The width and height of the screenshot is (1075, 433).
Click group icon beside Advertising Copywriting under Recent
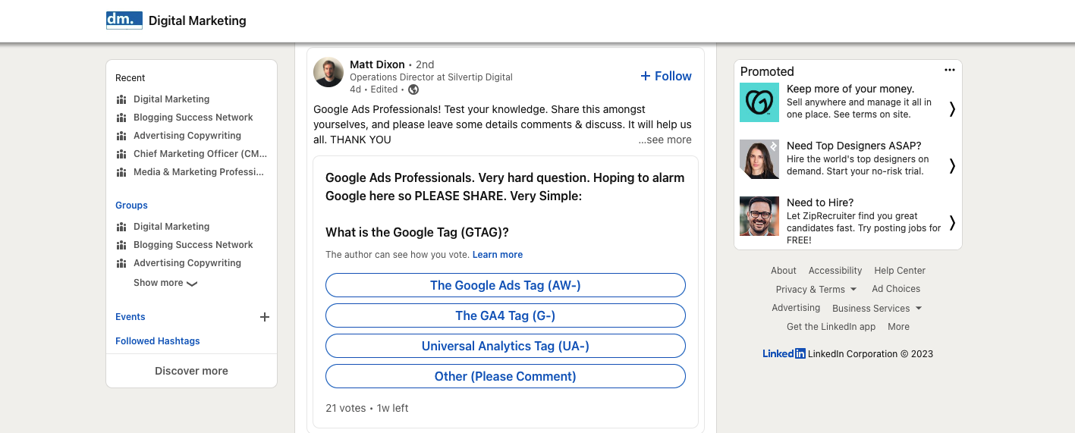(x=121, y=136)
